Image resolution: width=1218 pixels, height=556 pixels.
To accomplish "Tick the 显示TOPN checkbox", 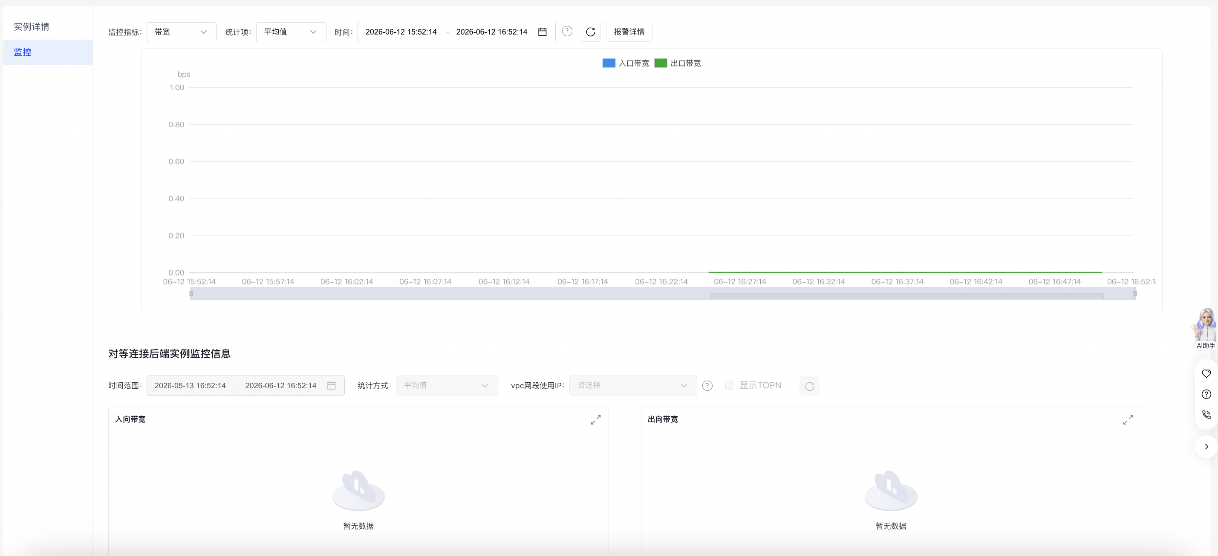I will (x=730, y=385).
